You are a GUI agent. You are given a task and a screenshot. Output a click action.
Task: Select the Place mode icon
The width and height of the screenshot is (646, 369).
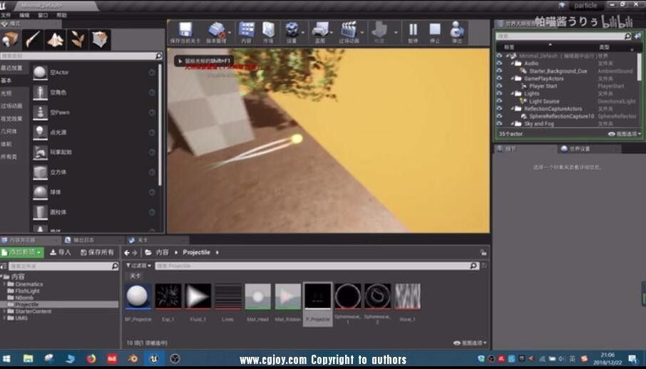(x=10, y=40)
